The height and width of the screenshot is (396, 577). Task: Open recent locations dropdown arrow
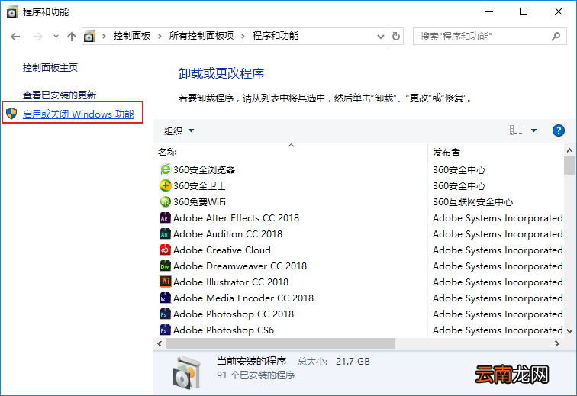56,36
